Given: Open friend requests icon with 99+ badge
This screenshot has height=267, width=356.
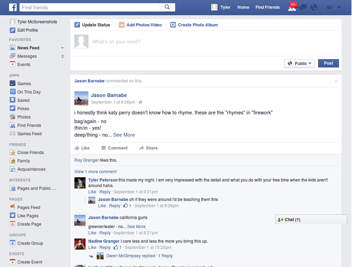Looking at the screenshot, I should (x=292, y=8).
